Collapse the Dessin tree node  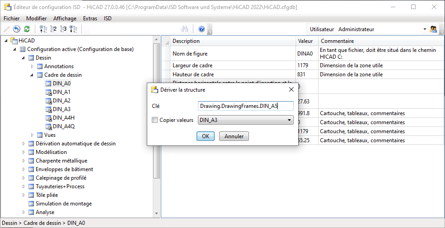[x=23, y=58]
